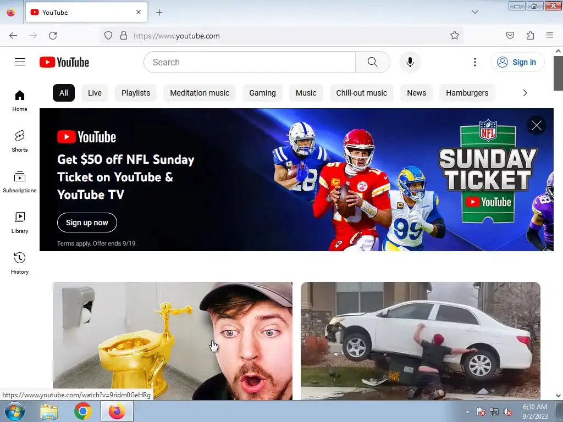Open tracking protection shield icon
The width and height of the screenshot is (563, 422).
click(x=108, y=35)
